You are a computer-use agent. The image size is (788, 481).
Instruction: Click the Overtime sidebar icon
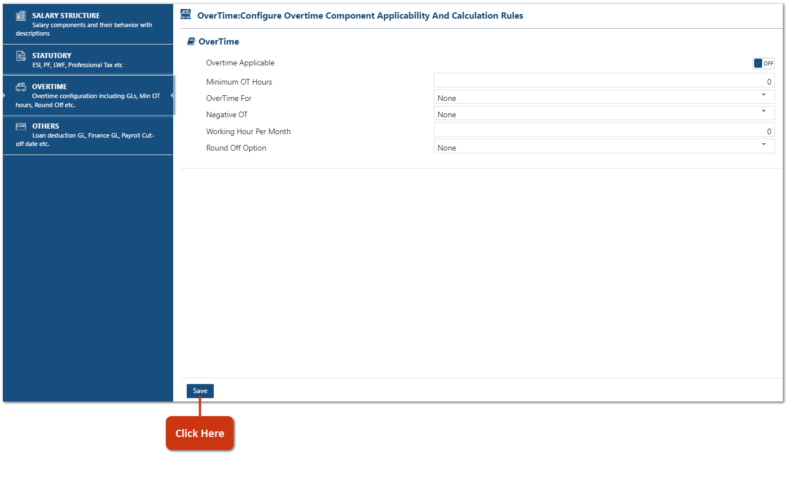pos(21,87)
